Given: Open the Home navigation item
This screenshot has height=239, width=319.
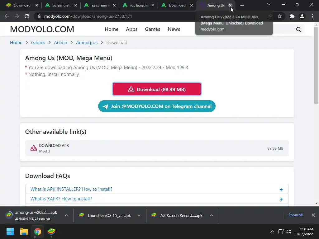Looking at the screenshot, I should coord(112,29).
